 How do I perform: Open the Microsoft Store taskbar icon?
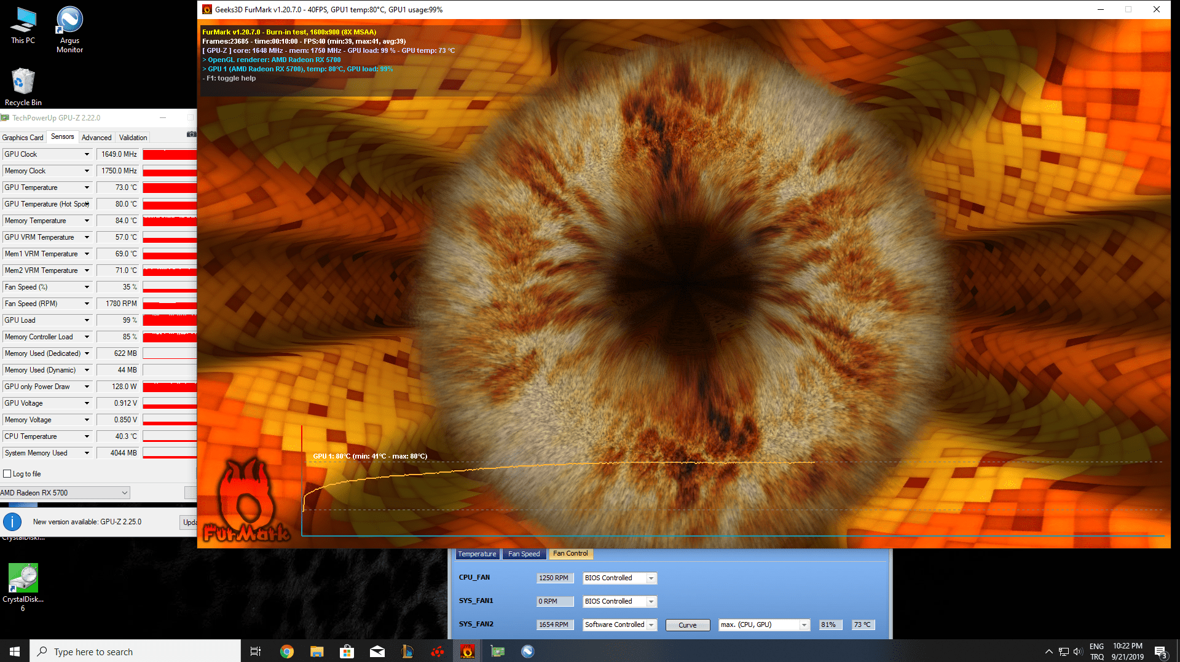[x=347, y=652]
